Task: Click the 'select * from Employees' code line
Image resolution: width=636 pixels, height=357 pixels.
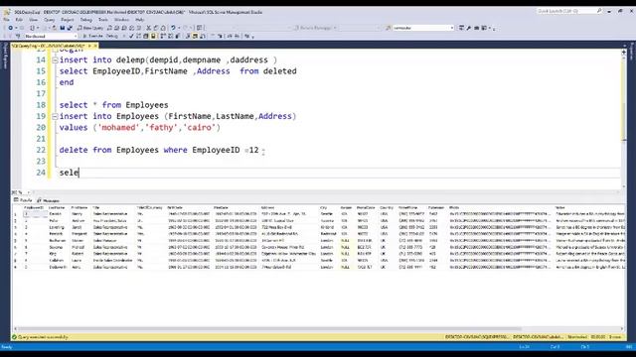Action: (113, 105)
